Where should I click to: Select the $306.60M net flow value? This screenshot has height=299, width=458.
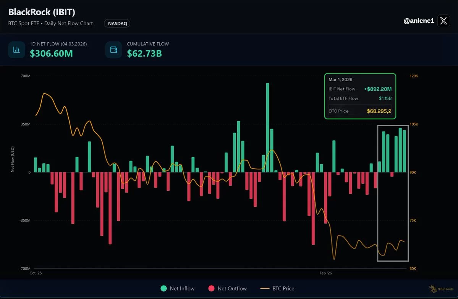51,53
